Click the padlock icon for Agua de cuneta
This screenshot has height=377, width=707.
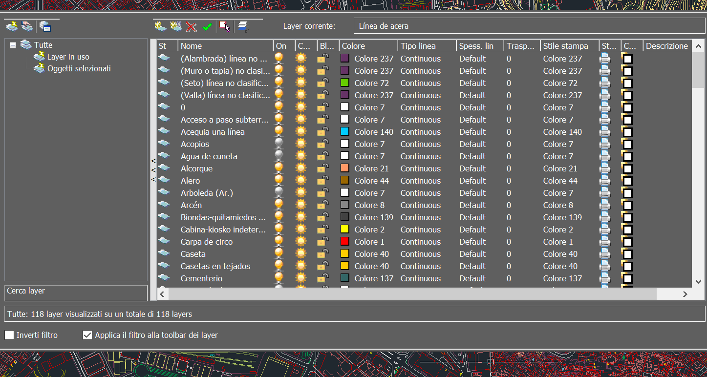pyautogui.click(x=322, y=156)
